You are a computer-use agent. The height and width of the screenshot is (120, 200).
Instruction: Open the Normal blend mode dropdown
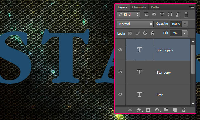135,24
